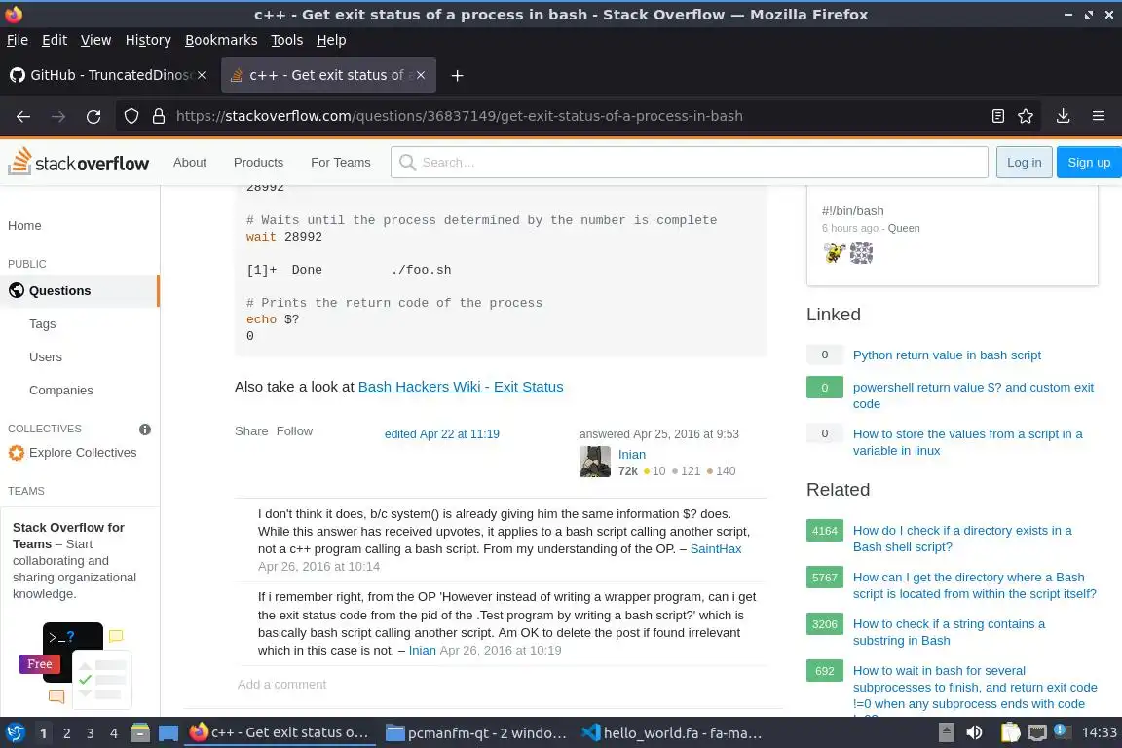Open the volume control tray icon

pyautogui.click(x=974, y=732)
